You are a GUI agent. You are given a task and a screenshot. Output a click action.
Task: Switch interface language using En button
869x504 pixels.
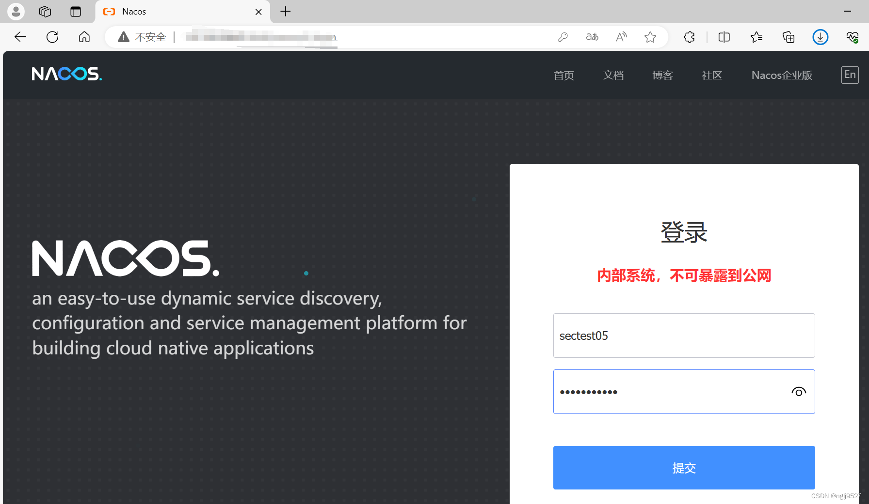pos(850,75)
